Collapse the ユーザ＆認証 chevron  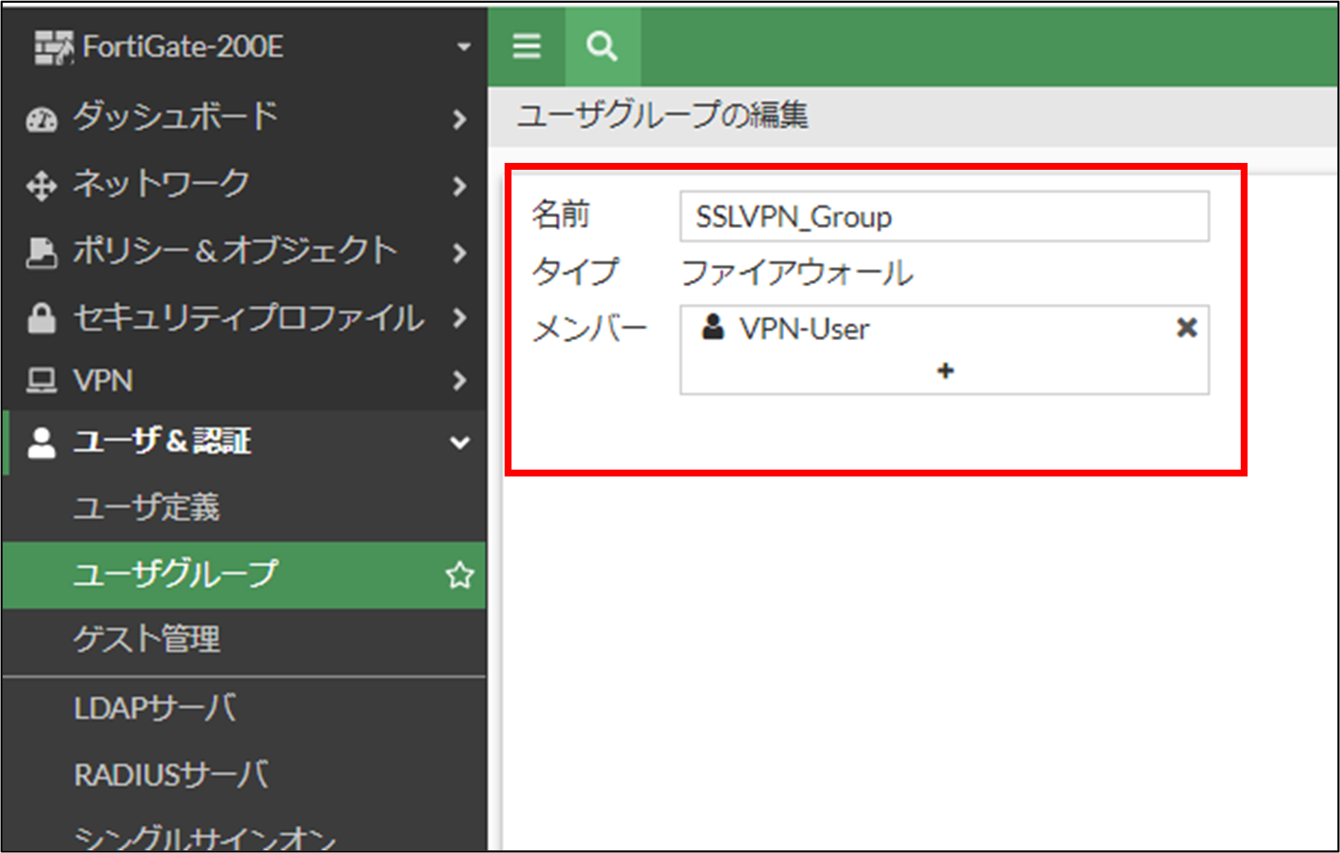click(x=460, y=443)
